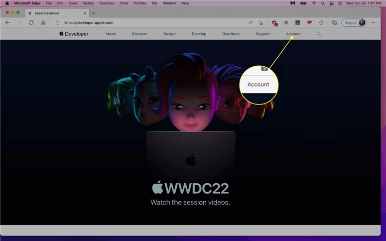Screen dimensions: 386x241
Task: Open the Wi-Fi menu bar icon
Action: [314, 3]
